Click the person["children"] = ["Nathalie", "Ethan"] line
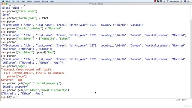 coord(36,39)
